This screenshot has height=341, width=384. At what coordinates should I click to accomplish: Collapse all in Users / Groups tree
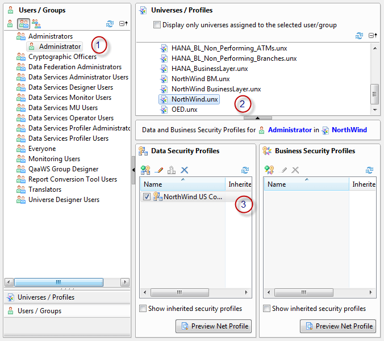[x=123, y=24]
